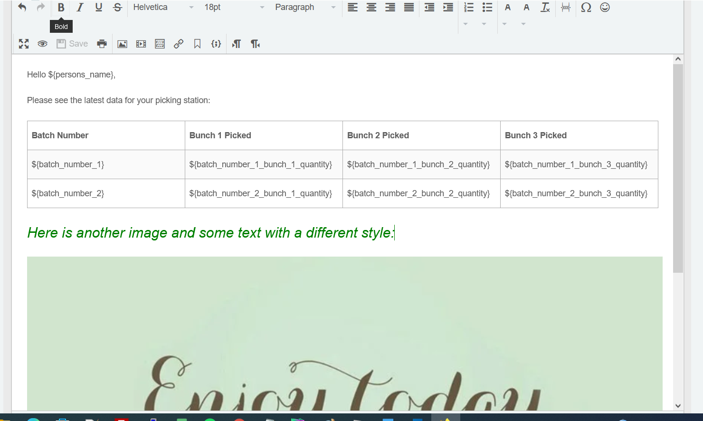Center align the text
This screenshot has height=421, width=703.
[x=371, y=7]
